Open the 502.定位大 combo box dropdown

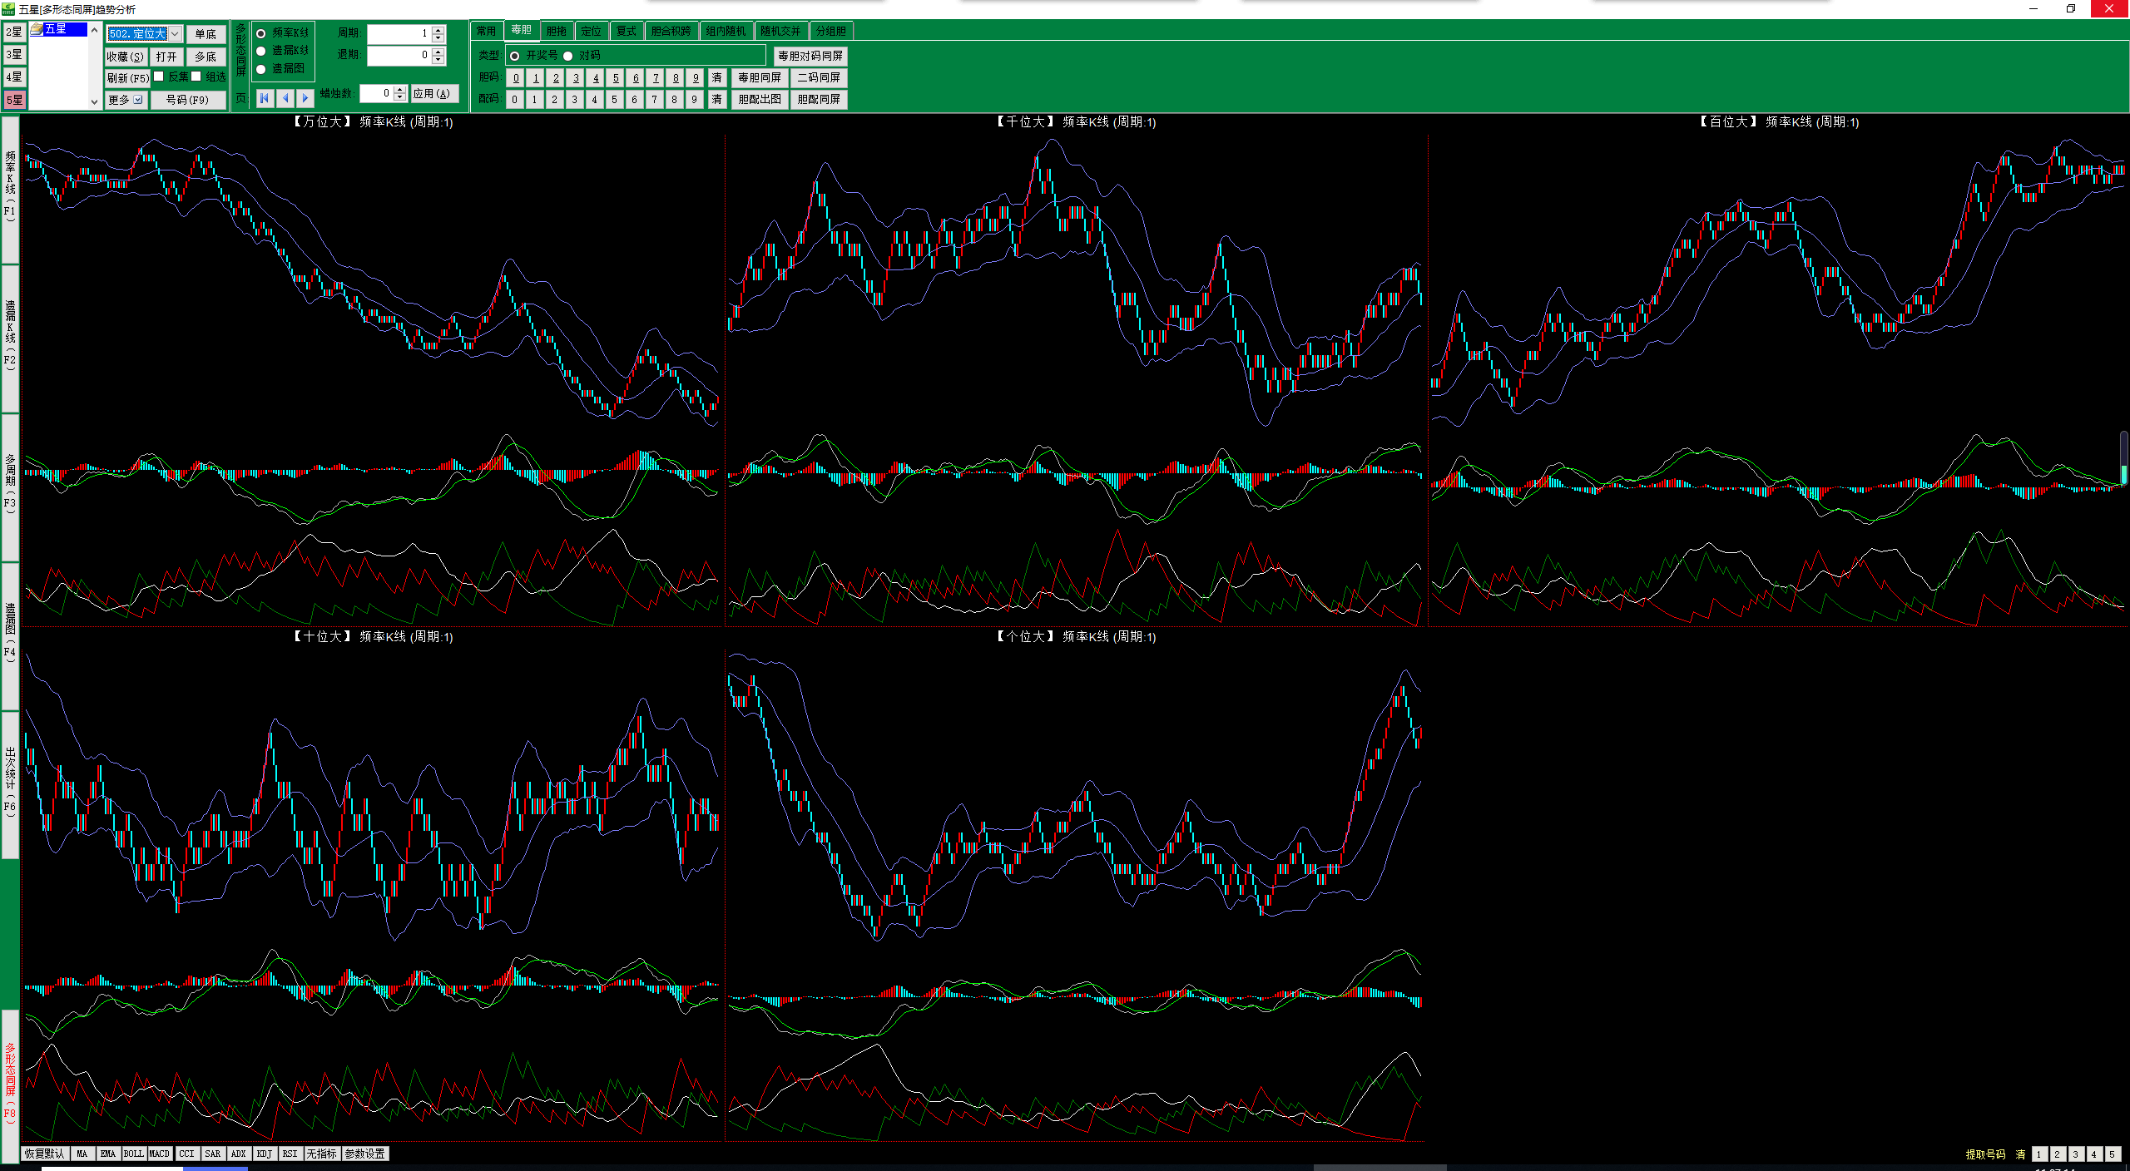point(175,34)
